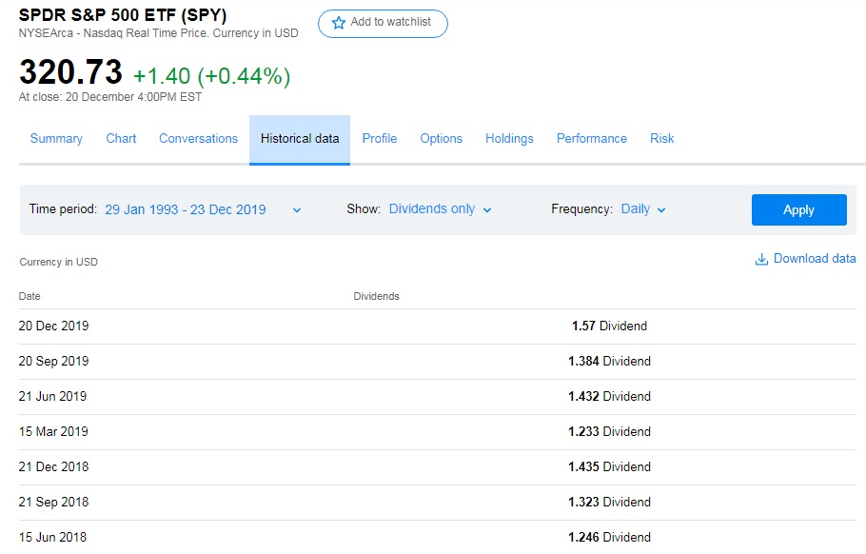Select the 20 Dec 2019 date cell
The image size is (866, 554).
click(53, 326)
